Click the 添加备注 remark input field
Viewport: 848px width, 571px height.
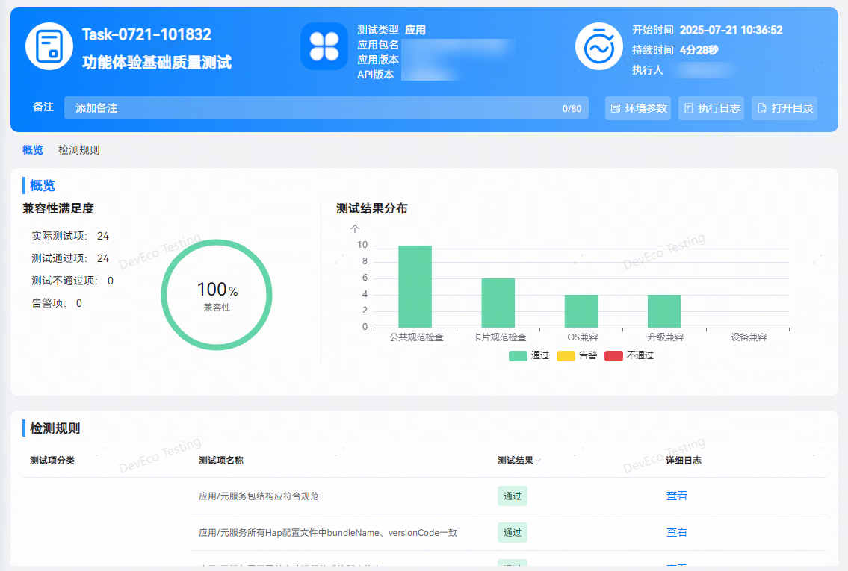314,108
